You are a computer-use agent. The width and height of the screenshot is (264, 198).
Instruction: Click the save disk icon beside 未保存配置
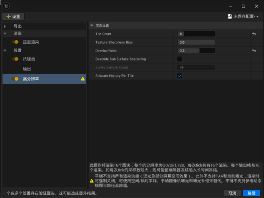pos(230,16)
